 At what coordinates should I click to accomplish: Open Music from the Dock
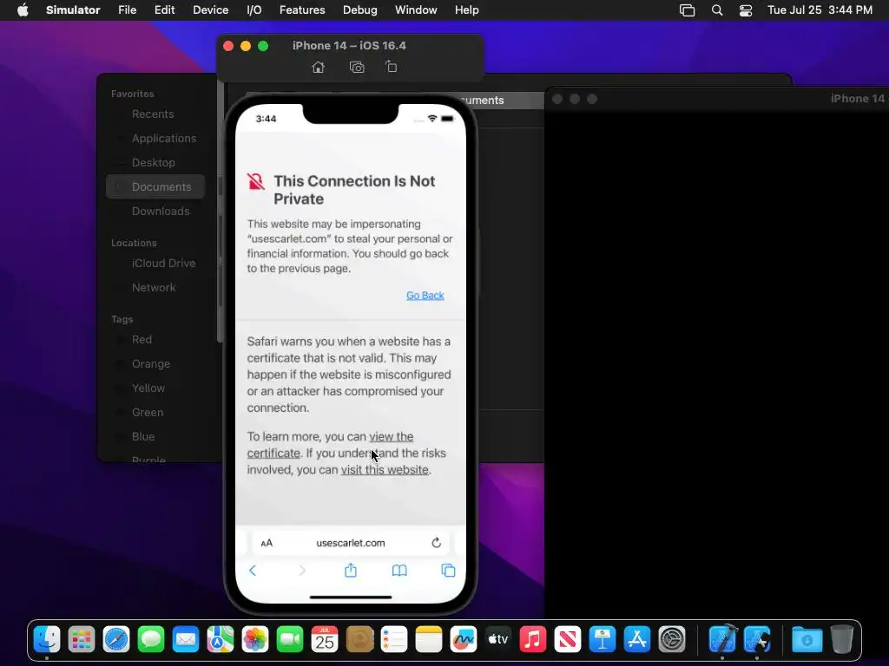pyautogui.click(x=532, y=639)
